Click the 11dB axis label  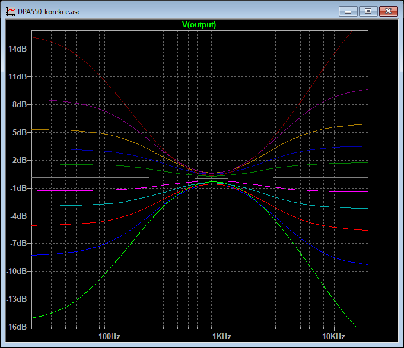tap(18, 76)
